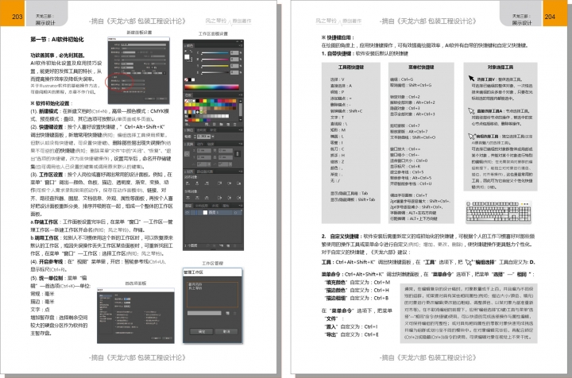This screenshot has width=572, height=378.
Task: Click 确定 button in Manage Workspaces dialog
Action: point(201,331)
